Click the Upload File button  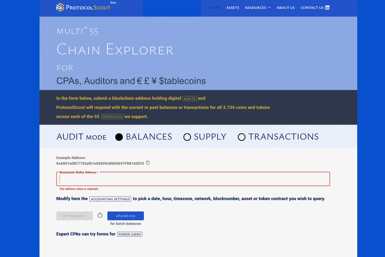click(x=126, y=216)
